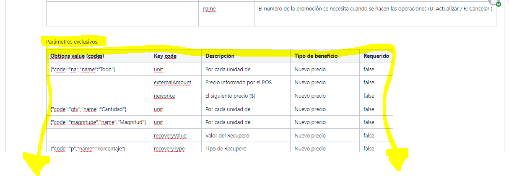The image size is (509, 176).
Task: Click the "Descripción" column header
Action: (x=220, y=56)
